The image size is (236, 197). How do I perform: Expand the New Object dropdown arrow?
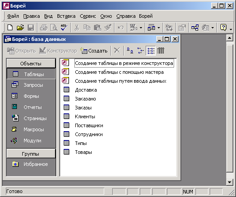point(212,28)
